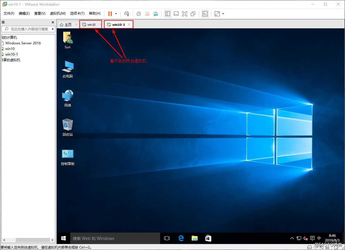Image resolution: width=345 pixels, height=250 pixels.
Task: Click the 中 input method indicator
Action: coord(319,238)
